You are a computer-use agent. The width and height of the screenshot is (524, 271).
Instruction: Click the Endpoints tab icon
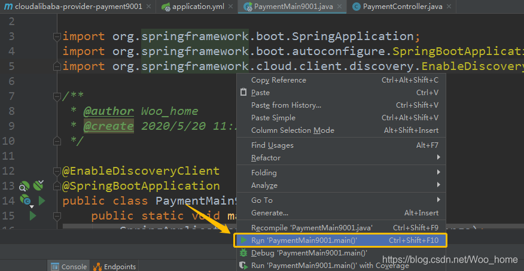[x=98, y=267]
